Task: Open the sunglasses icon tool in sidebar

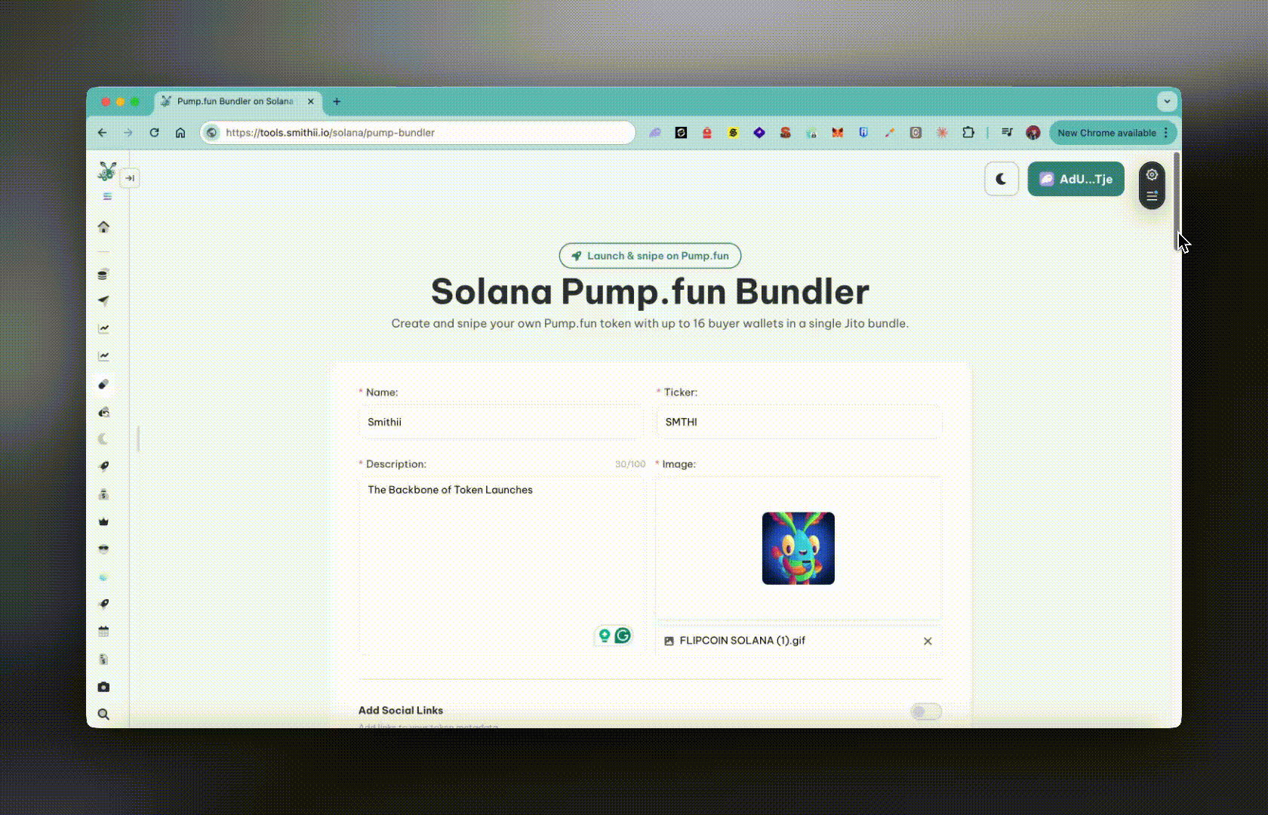Action: point(103,549)
